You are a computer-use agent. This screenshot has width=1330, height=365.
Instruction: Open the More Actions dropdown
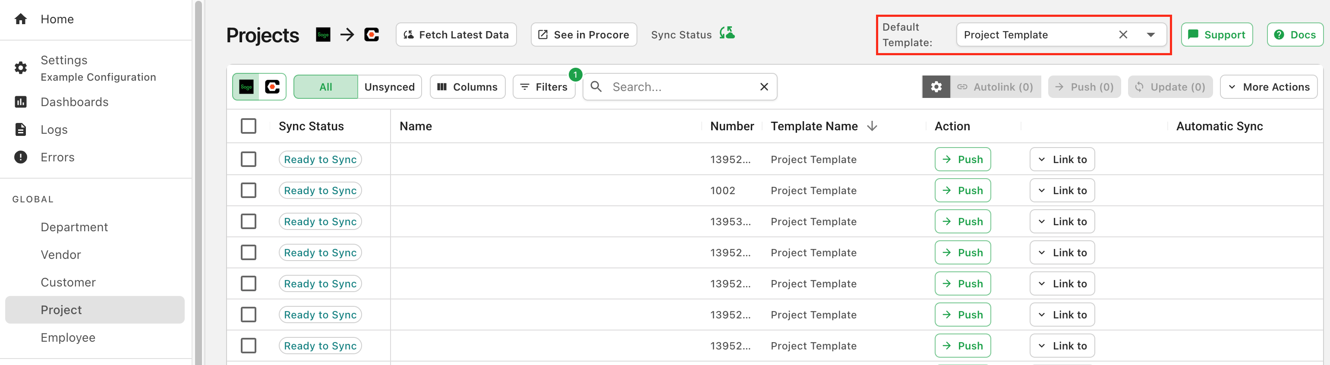pos(1268,87)
